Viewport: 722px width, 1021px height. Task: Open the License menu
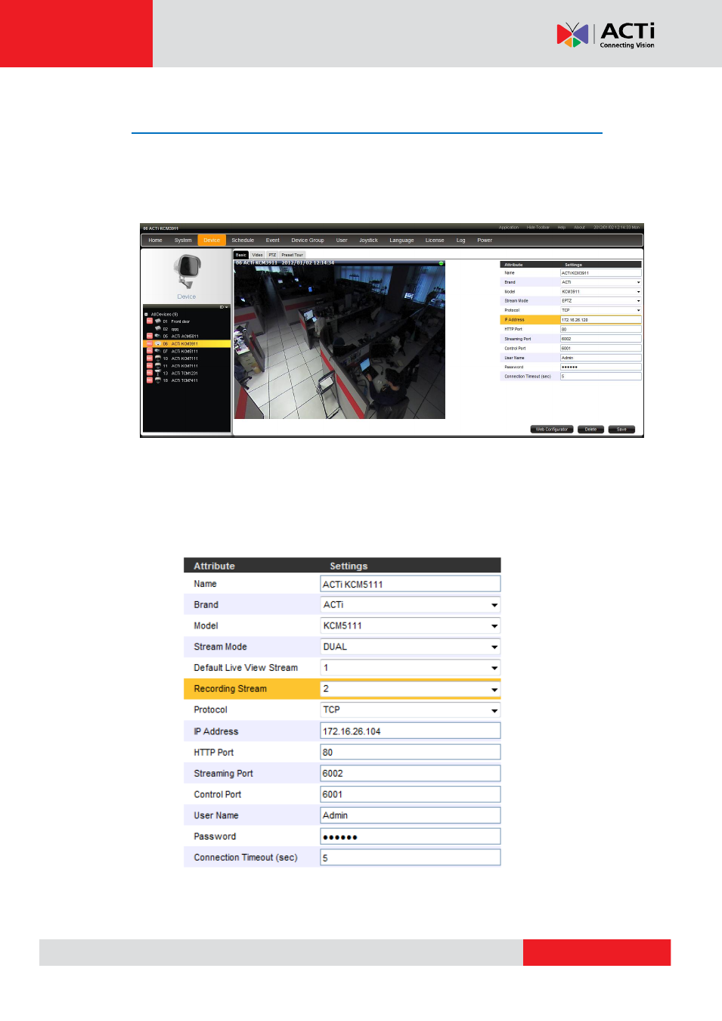(435, 241)
